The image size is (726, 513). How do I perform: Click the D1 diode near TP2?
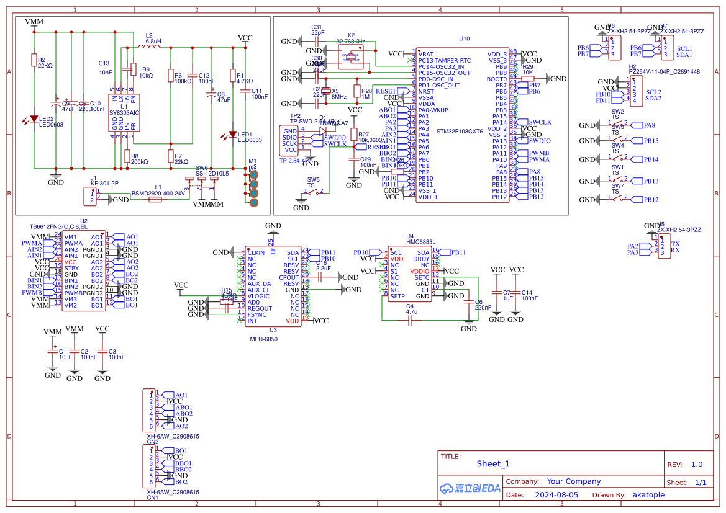[322, 132]
